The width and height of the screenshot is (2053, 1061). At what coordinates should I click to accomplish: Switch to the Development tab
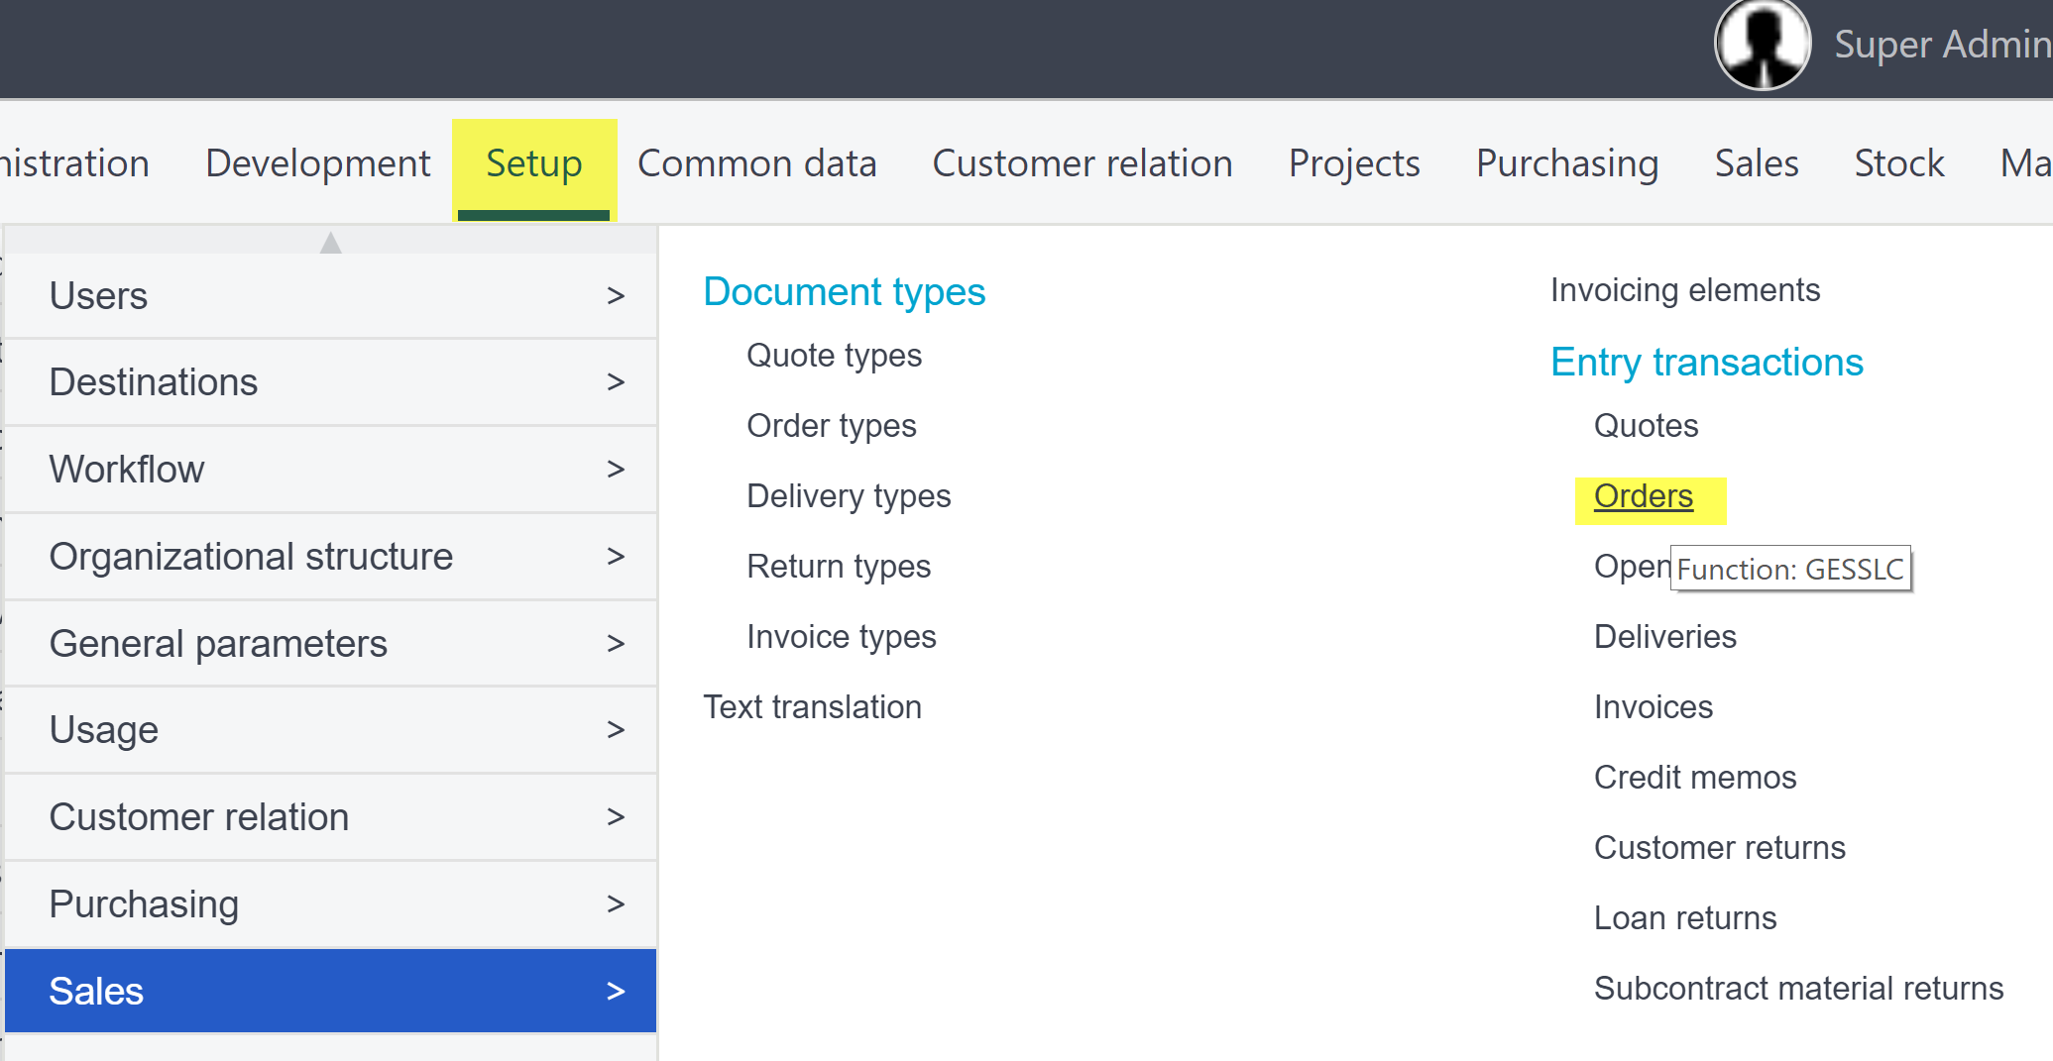317,163
